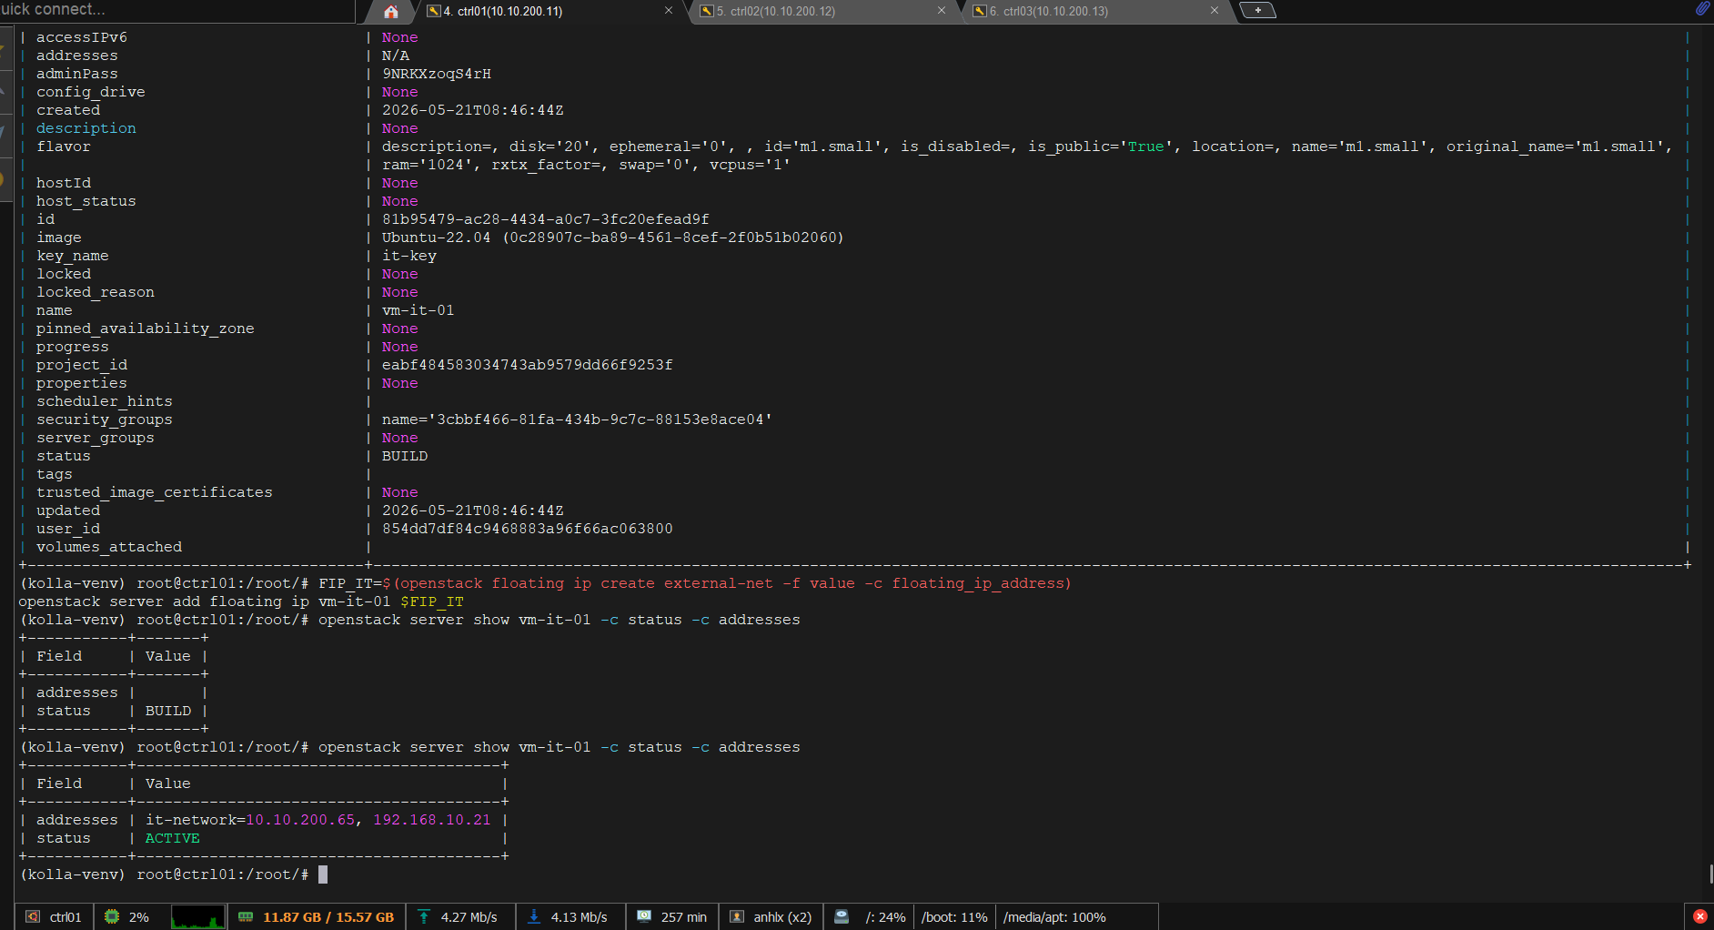The image size is (1714, 930).
Task: Click the security_groups name value
Action: click(x=577, y=420)
